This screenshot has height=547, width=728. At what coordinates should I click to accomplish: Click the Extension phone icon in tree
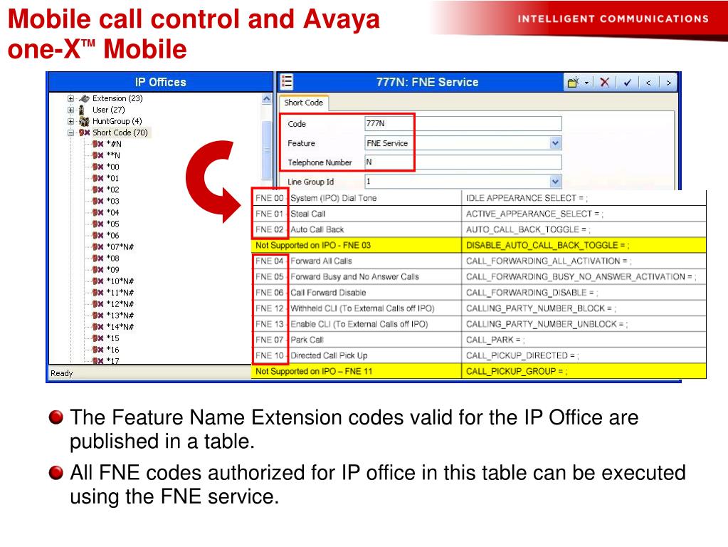pos(84,98)
